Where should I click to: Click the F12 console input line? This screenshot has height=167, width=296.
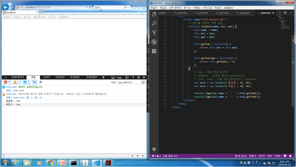pyautogui.click(x=66, y=156)
